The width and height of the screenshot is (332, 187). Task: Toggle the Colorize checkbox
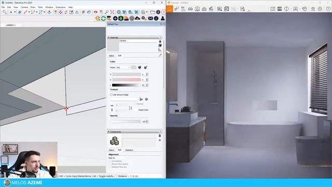(x=135, y=104)
